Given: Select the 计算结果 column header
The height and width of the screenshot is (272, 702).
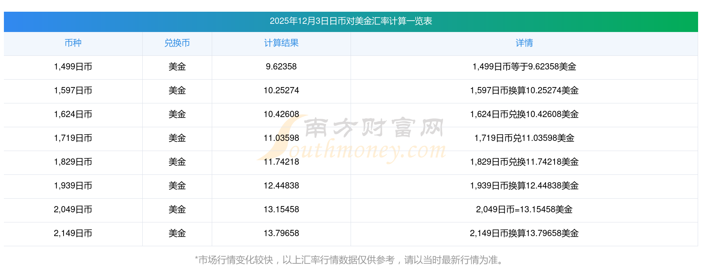Looking at the screenshot, I should coord(281,43).
